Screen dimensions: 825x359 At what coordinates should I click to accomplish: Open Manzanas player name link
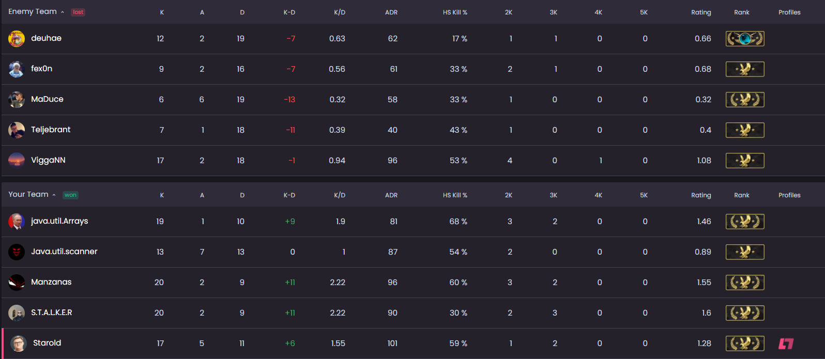(51, 282)
